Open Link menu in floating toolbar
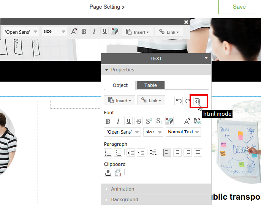261x205 pixels. click(x=169, y=32)
